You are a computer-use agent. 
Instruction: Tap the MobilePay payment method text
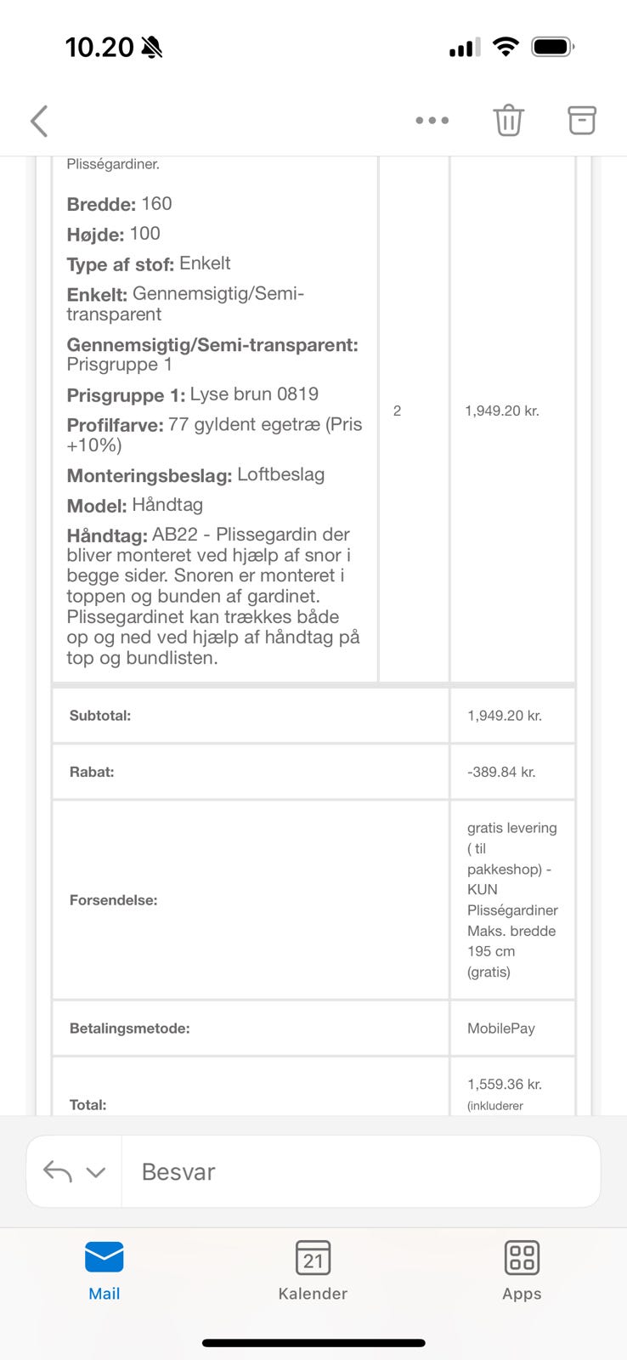pyautogui.click(x=501, y=1028)
